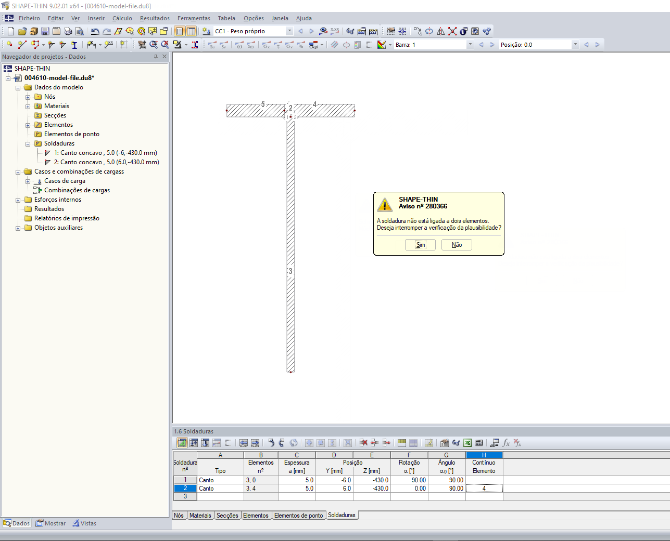
Task: Select weld 2: Canto concavo (6.0,-430.0 mm)
Action: 107,162
